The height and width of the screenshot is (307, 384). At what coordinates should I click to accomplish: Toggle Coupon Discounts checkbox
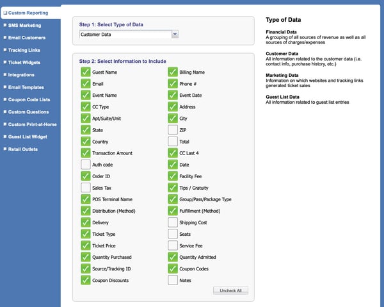[x=86, y=280]
